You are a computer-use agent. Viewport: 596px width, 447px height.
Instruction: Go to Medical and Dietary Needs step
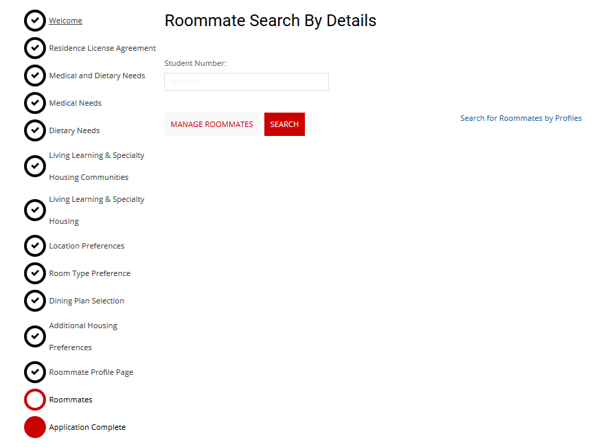(x=97, y=76)
